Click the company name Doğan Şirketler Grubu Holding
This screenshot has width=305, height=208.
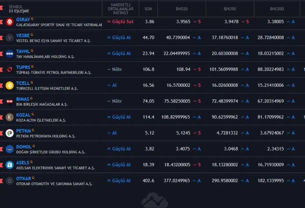pos(50,152)
